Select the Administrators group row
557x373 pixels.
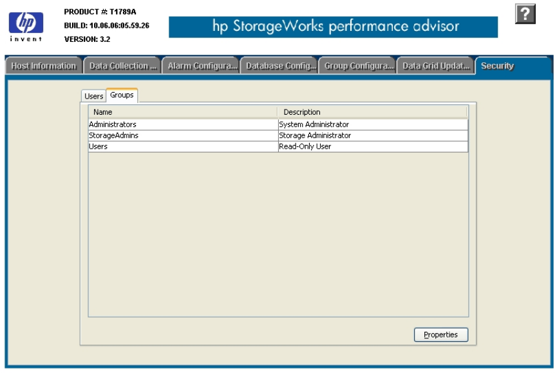click(x=182, y=124)
